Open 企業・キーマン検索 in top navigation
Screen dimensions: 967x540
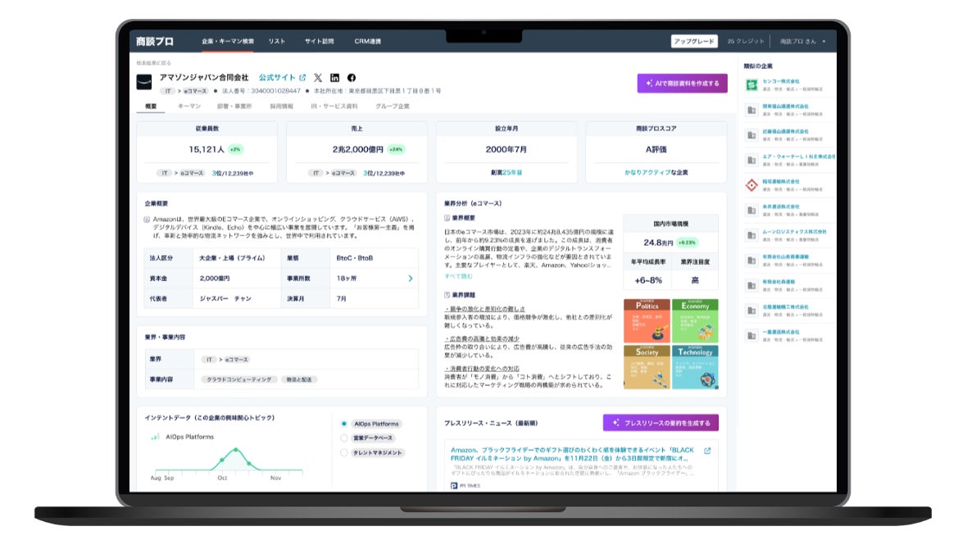tap(228, 41)
